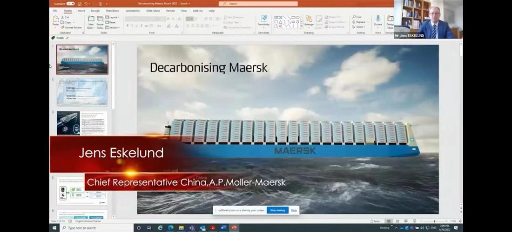The width and height of the screenshot is (512, 232).
Task: Start Dictate microphone tool
Action: point(378,21)
